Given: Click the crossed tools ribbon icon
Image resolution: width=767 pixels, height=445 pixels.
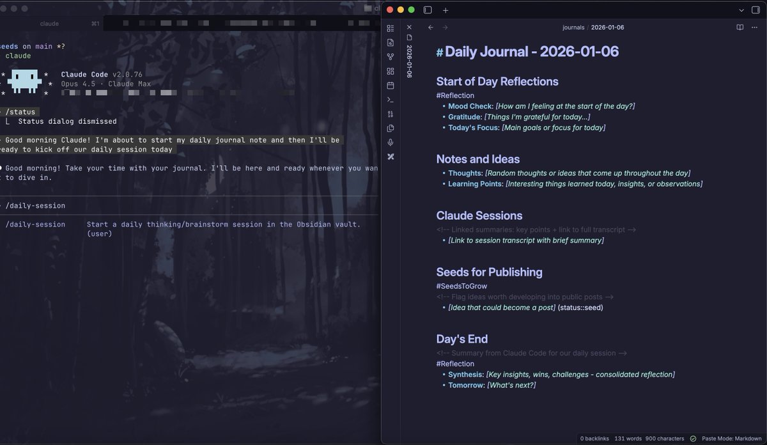Looking at the screenshot, I should pos(391,157).
